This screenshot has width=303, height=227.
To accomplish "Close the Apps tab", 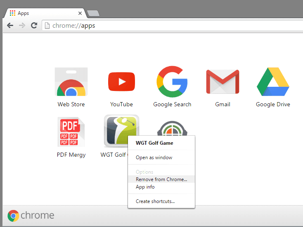I will coord(80,13).
